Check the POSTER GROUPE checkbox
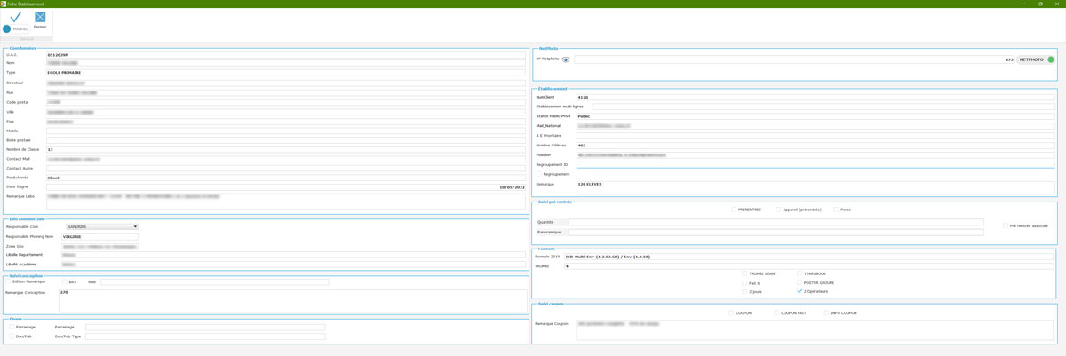The width and height of the screenshot is (1066, 356). coord(799,282)
